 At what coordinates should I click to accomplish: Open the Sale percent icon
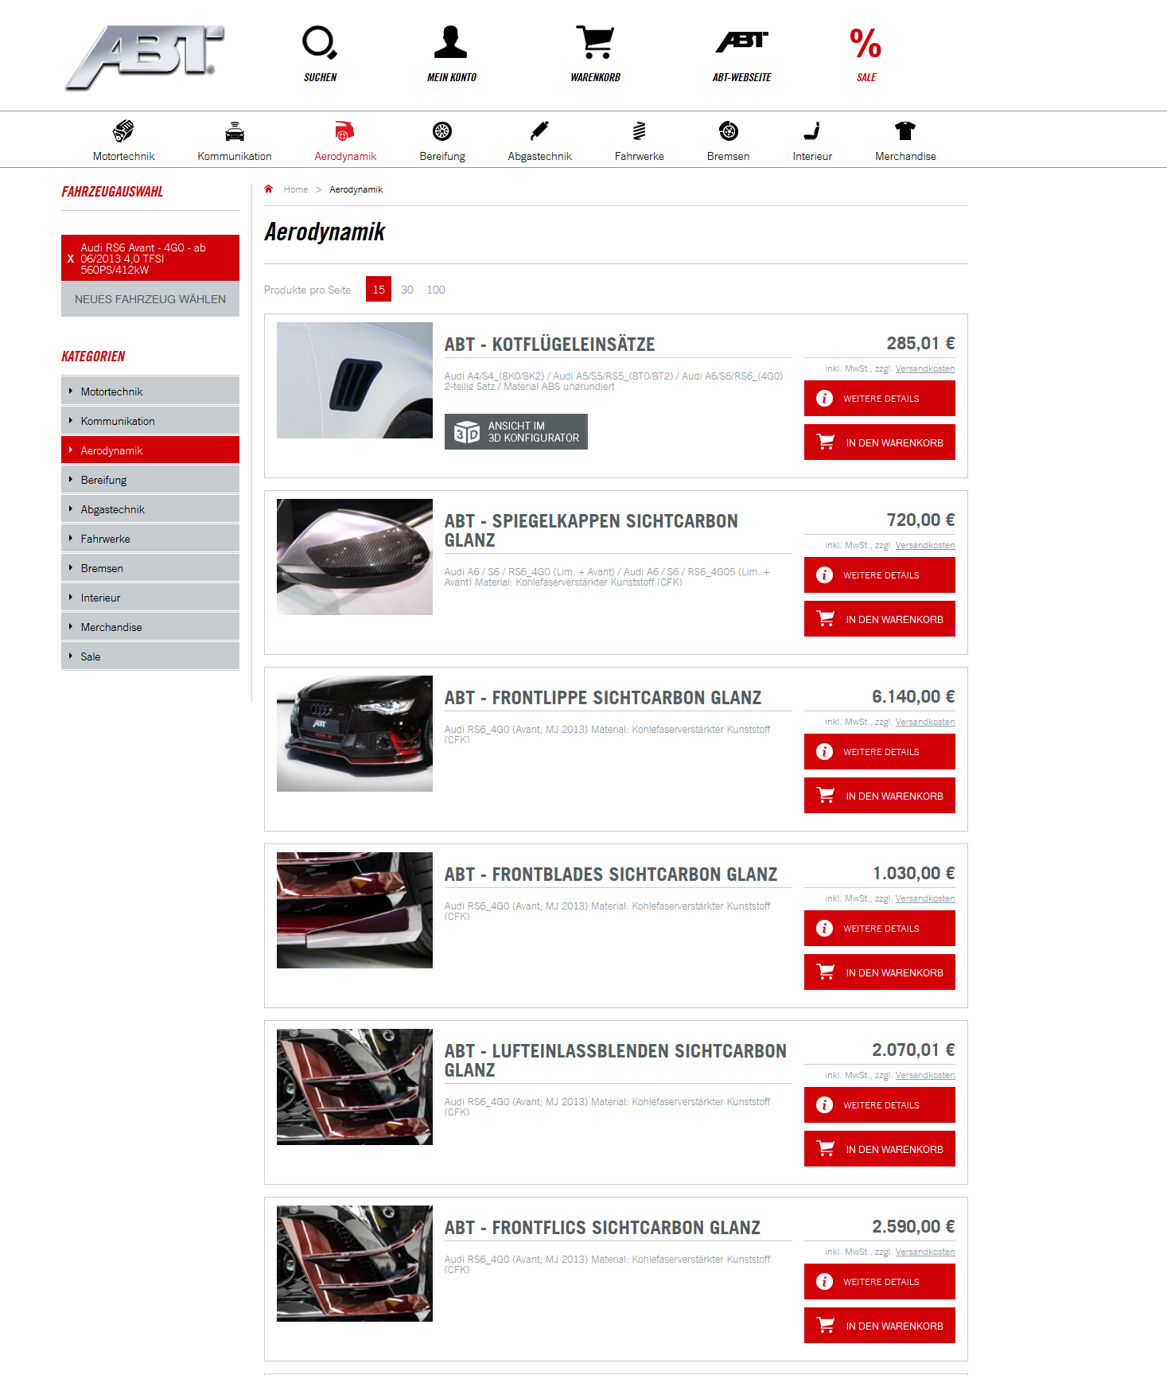point(866,43)
